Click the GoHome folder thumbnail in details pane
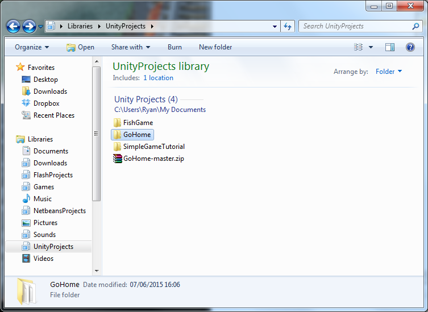428x312 pixels. pos(26,292)
